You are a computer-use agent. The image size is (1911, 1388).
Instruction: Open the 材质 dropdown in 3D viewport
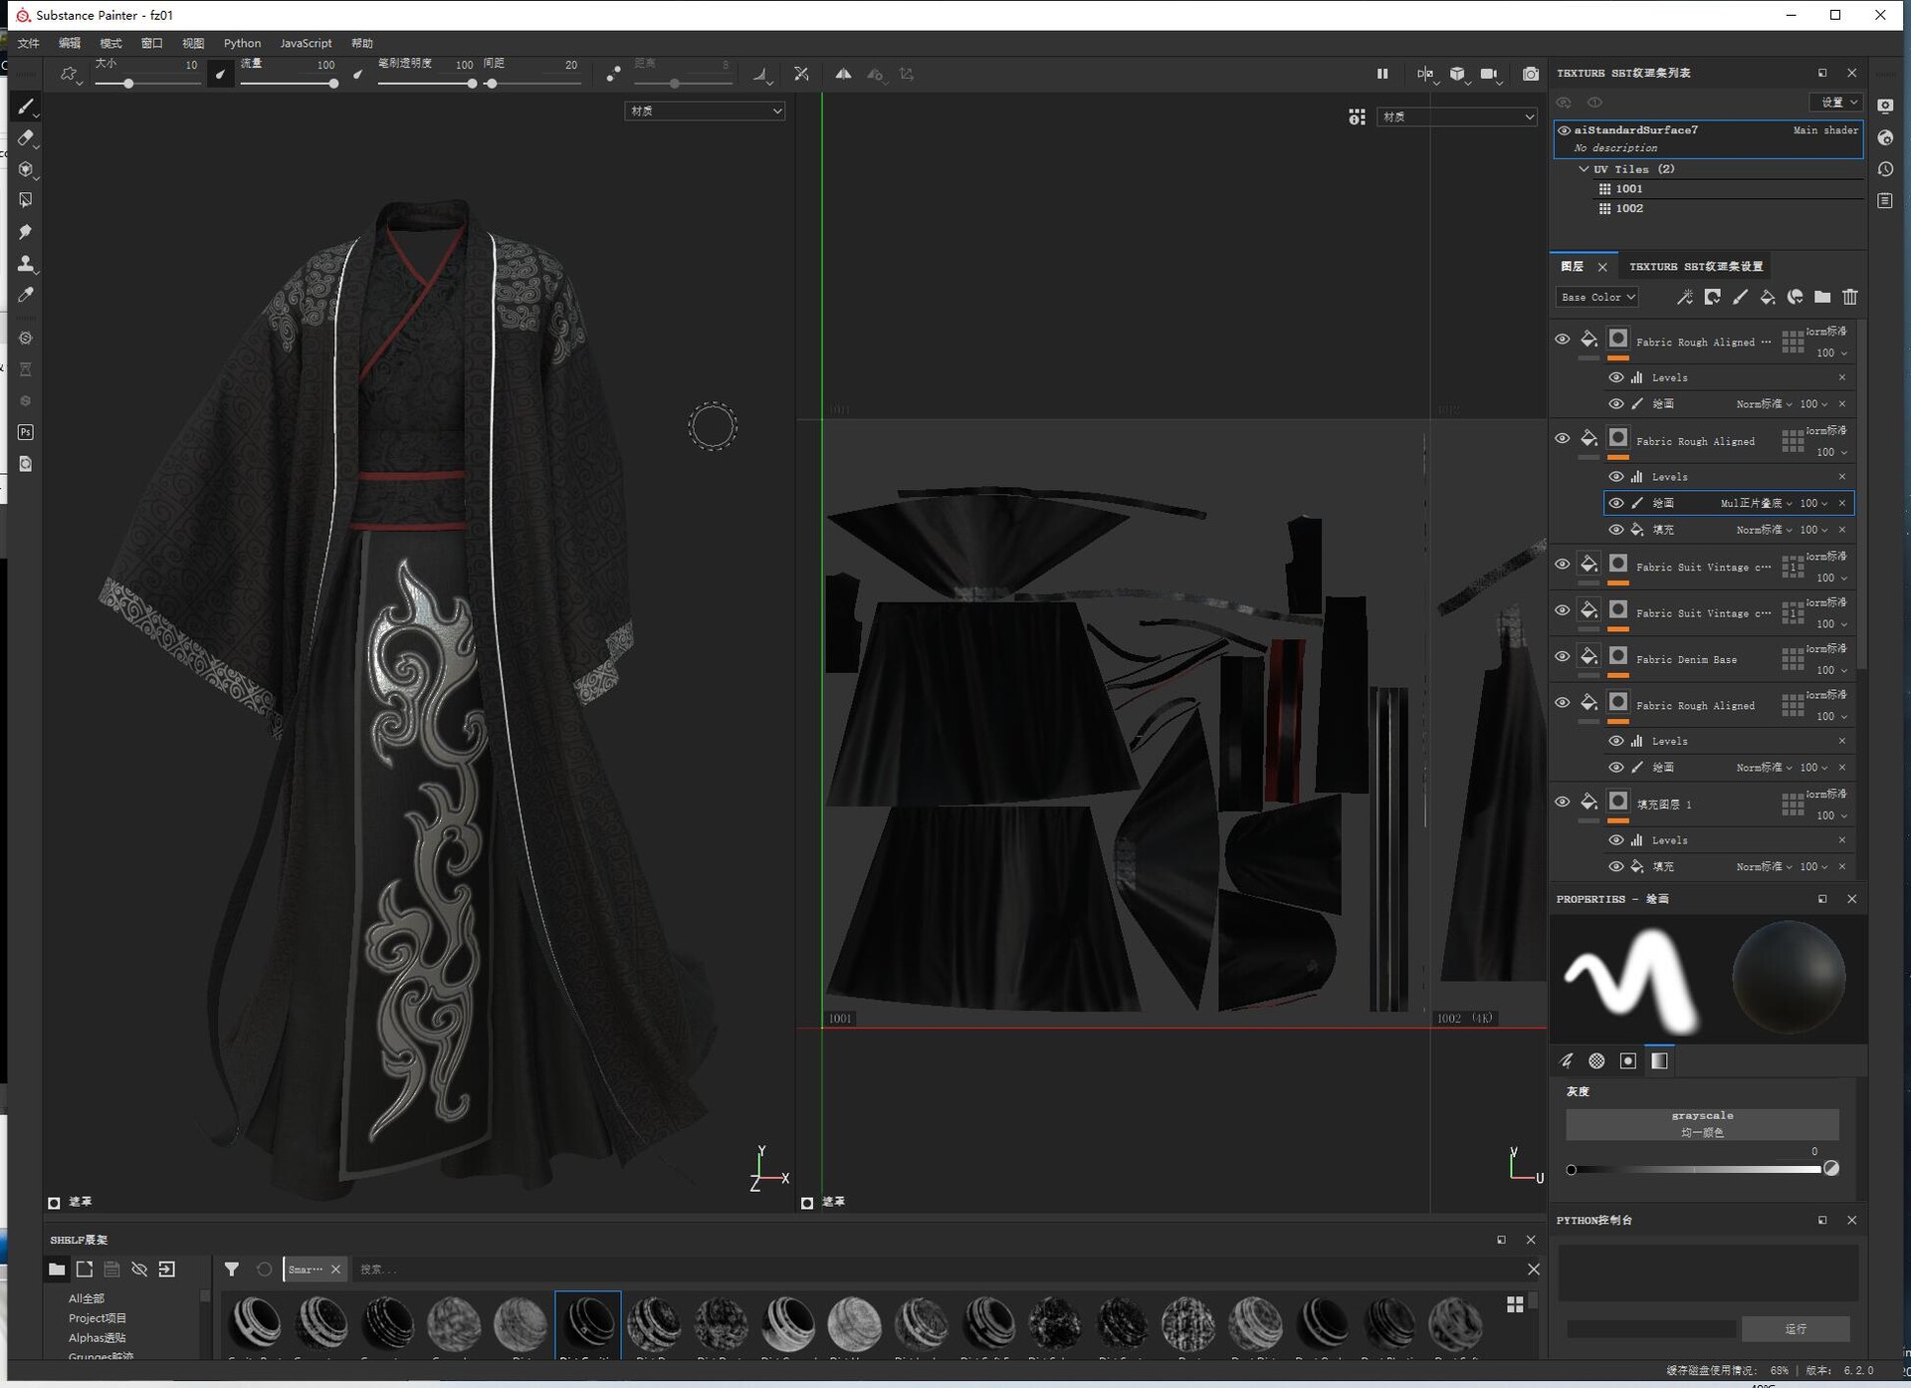[x=705, y=112]
